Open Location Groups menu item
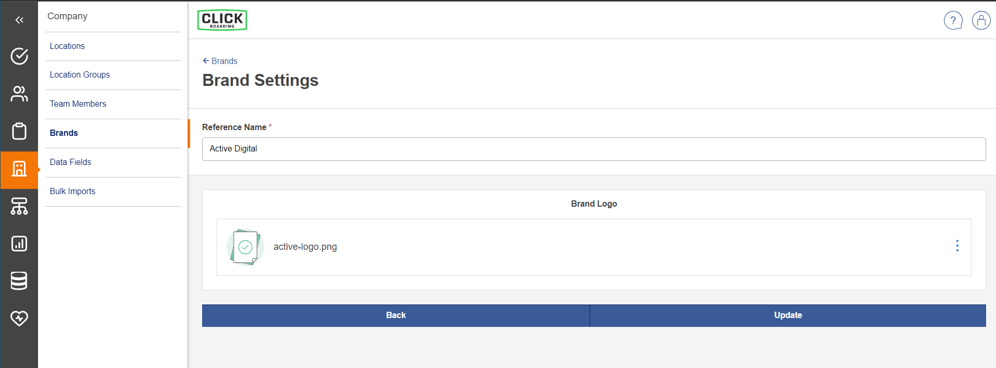996x368 pixels. click(80, 75)
